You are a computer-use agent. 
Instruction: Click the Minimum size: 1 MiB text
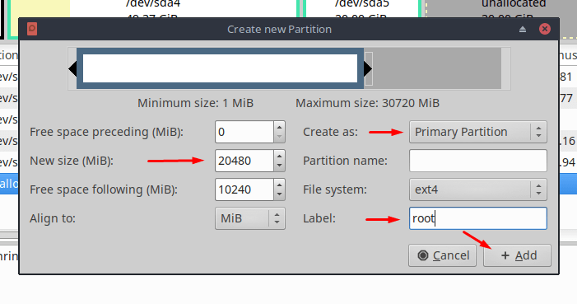[x=195, y=103]
